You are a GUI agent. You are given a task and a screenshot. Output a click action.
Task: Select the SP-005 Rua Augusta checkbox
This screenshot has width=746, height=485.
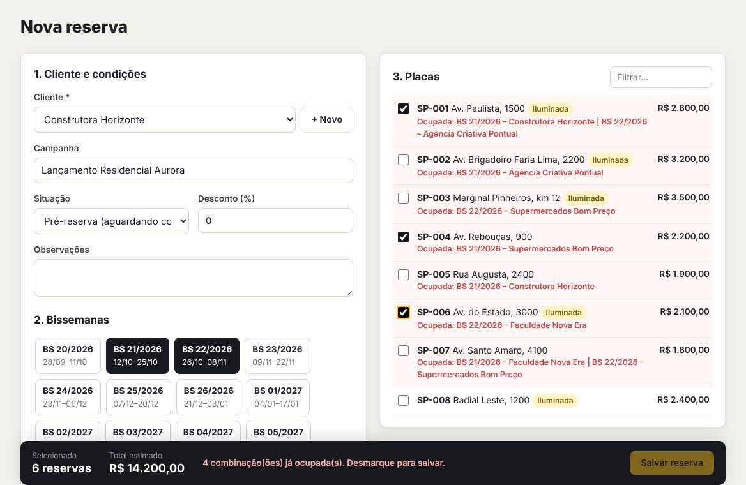click(x=403, y=274)
